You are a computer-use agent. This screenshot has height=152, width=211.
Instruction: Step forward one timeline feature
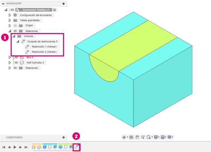(x=20, y=147)
